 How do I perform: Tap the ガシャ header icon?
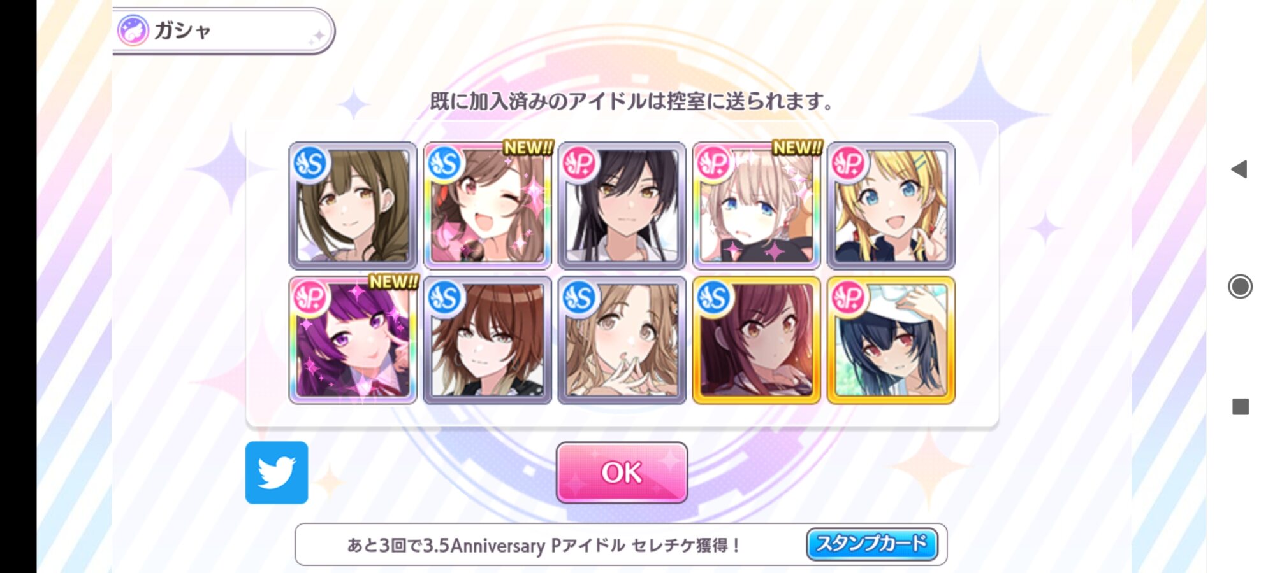pyautogui.click(x=133, y=31)
